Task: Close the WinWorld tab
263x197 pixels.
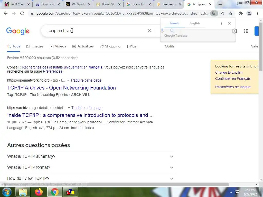Action: coord(89,4)
